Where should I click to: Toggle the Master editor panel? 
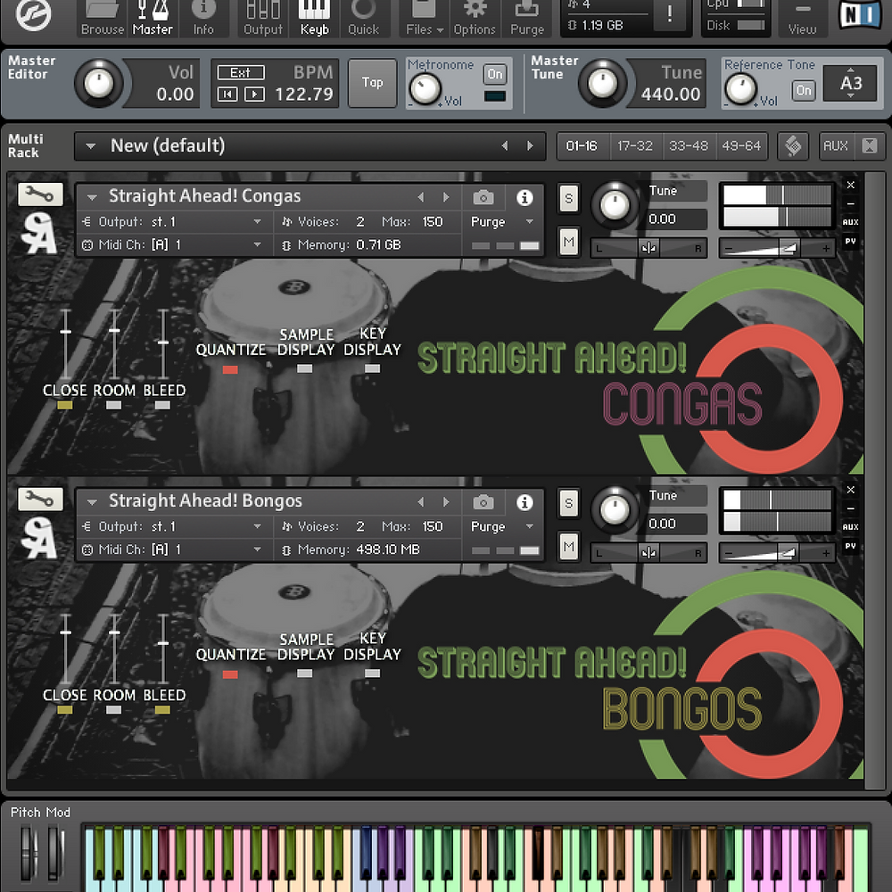pos(153,18)
